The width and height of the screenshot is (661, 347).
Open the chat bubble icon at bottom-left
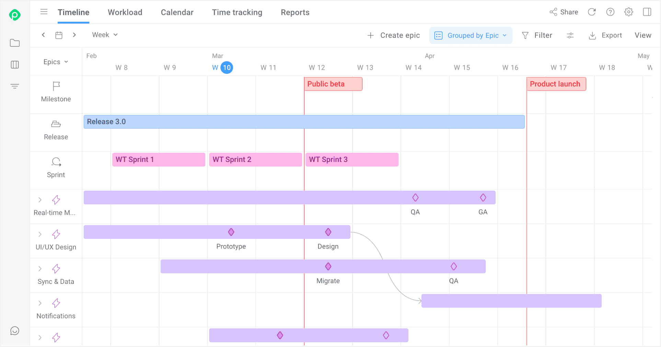pos(15,331)
